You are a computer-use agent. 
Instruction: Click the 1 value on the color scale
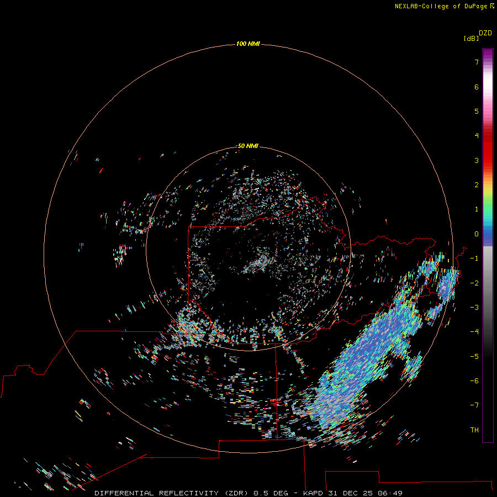tap(477, 209)
